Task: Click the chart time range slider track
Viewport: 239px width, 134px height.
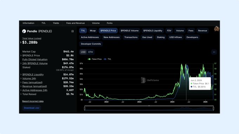Action: click(149, 108)
